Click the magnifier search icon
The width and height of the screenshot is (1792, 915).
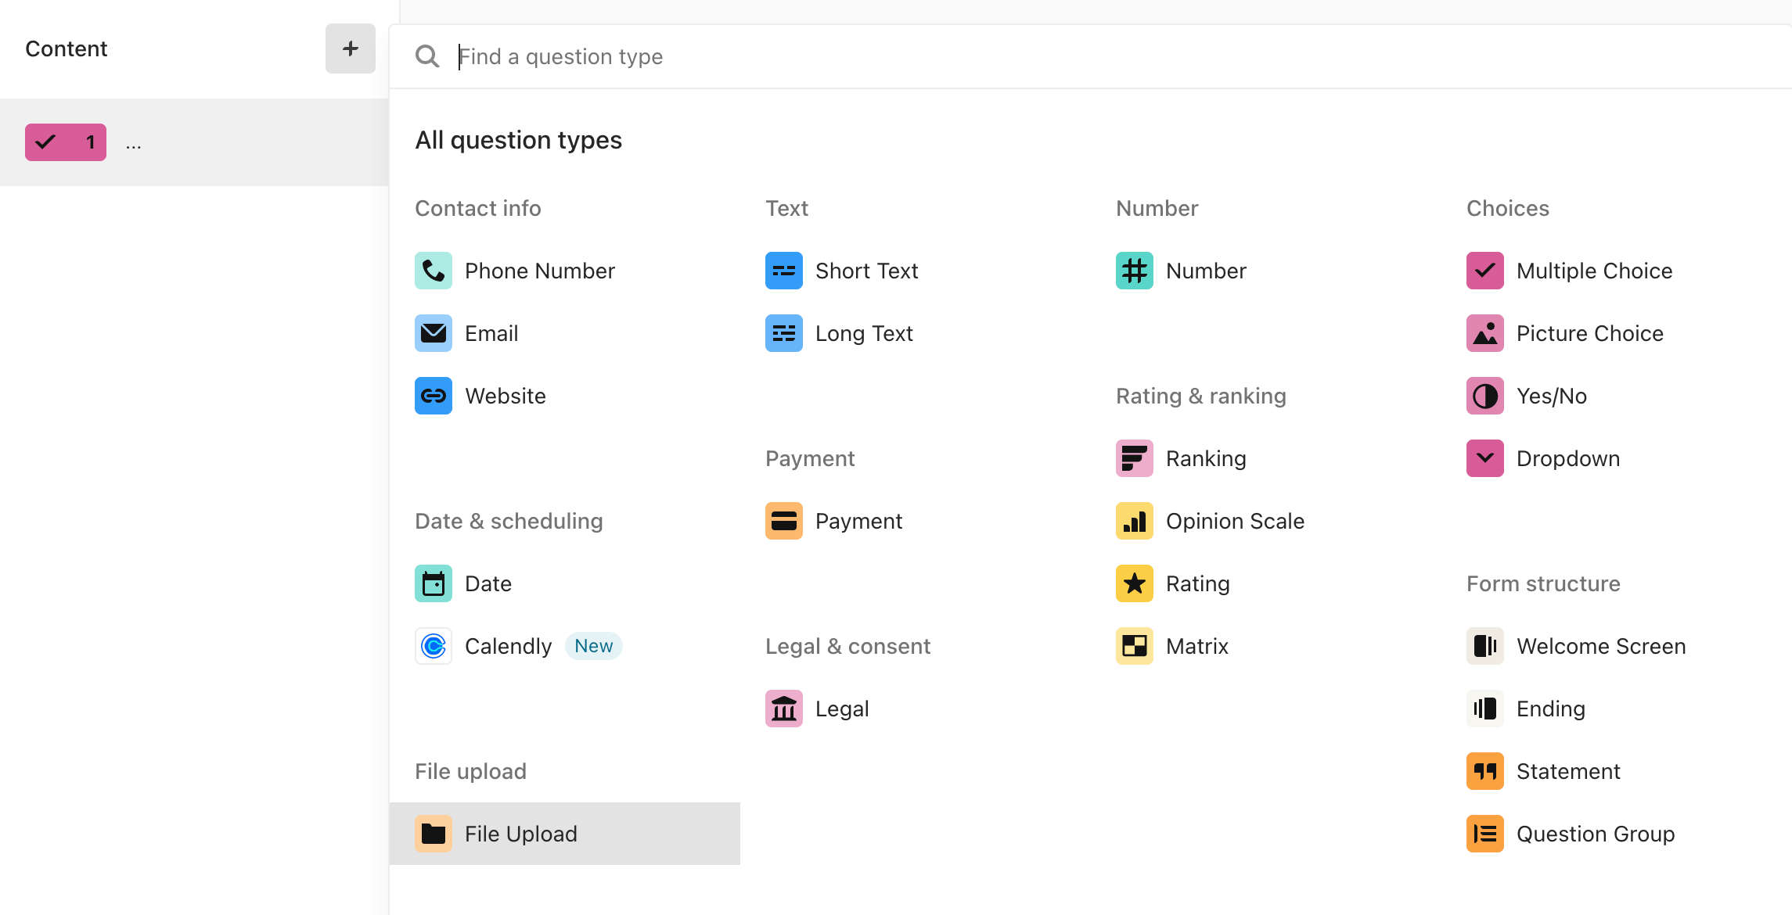coord(427,56)
